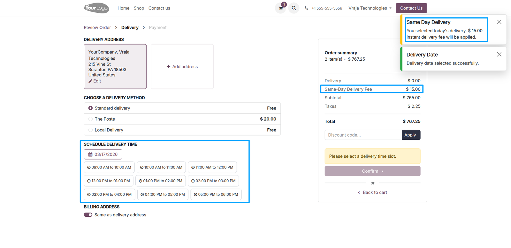Go to Review Order breadcrumb step

[97, 28]
